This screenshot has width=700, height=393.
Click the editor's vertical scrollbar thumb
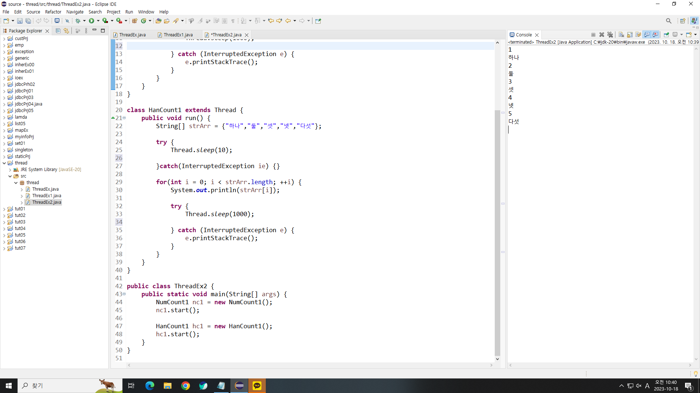pyautogui.click(x=497, y=233)
